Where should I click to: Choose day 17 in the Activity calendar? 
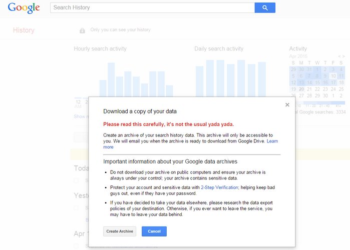(x=333, y=82)
